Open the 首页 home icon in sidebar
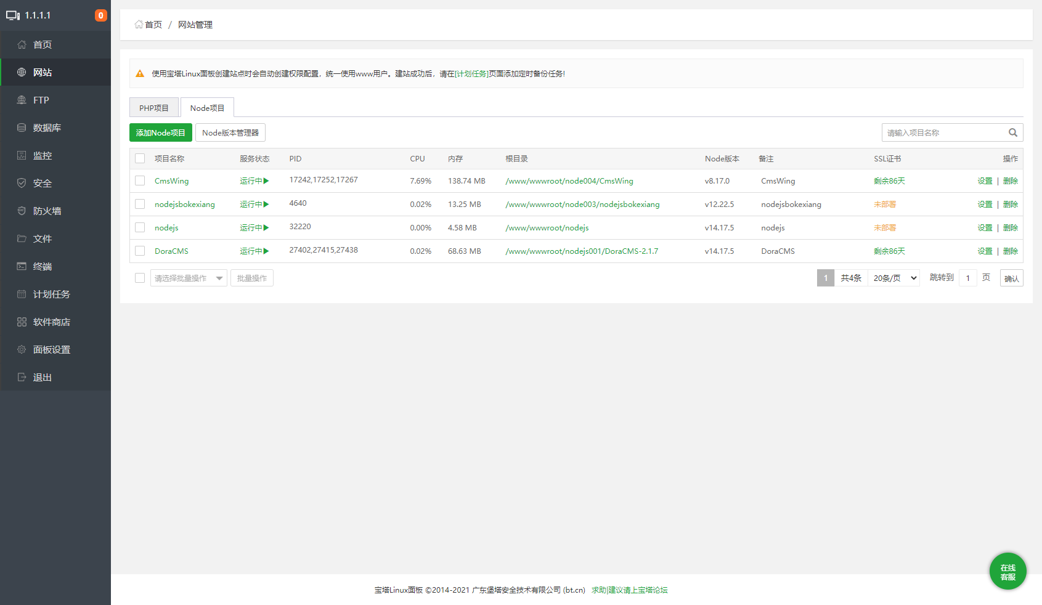This screenshot has height=605, width=1042. (22, 44)
